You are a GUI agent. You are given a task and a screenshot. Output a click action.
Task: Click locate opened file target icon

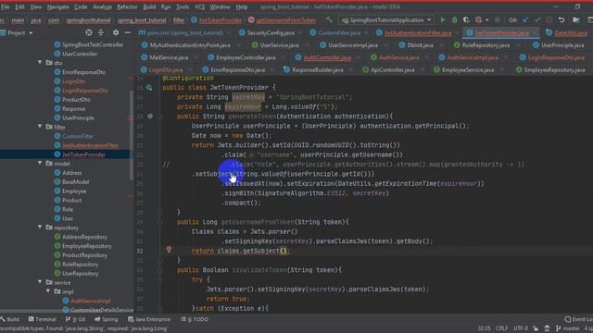coord(89,33)
